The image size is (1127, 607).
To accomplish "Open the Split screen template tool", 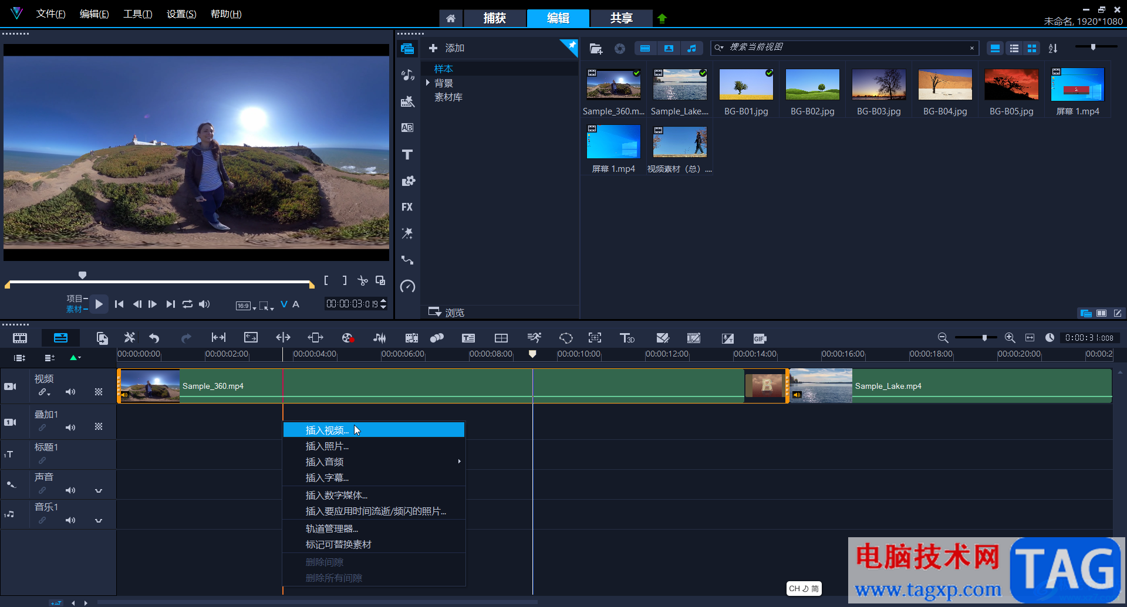I will [501, 338].
